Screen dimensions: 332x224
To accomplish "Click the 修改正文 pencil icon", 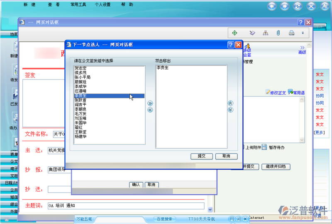I will point(268,92).
